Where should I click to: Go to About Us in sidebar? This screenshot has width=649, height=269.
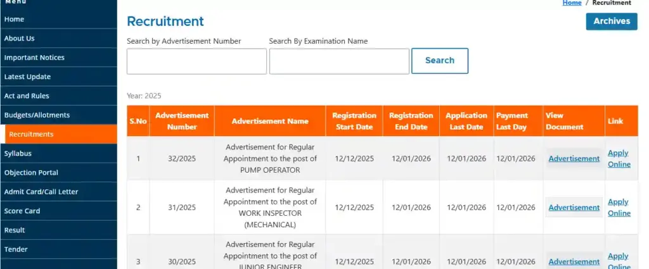(19, 38)
